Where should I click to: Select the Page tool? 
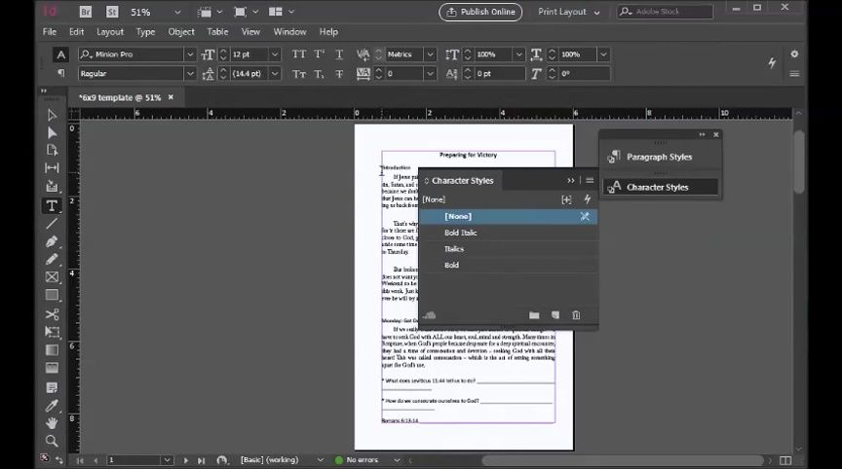coord(52,150)
